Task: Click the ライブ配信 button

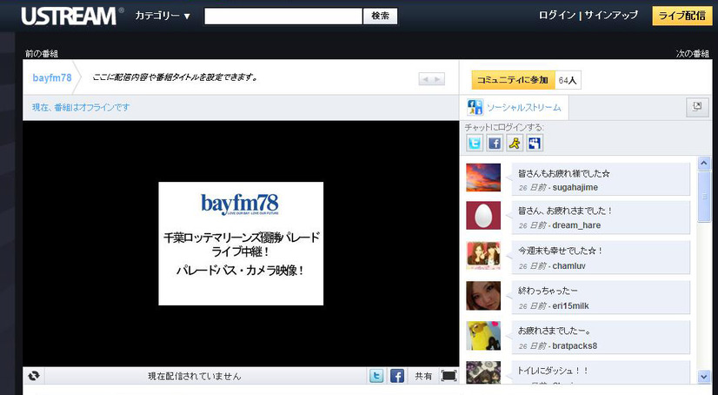Action: pos(681,16)
